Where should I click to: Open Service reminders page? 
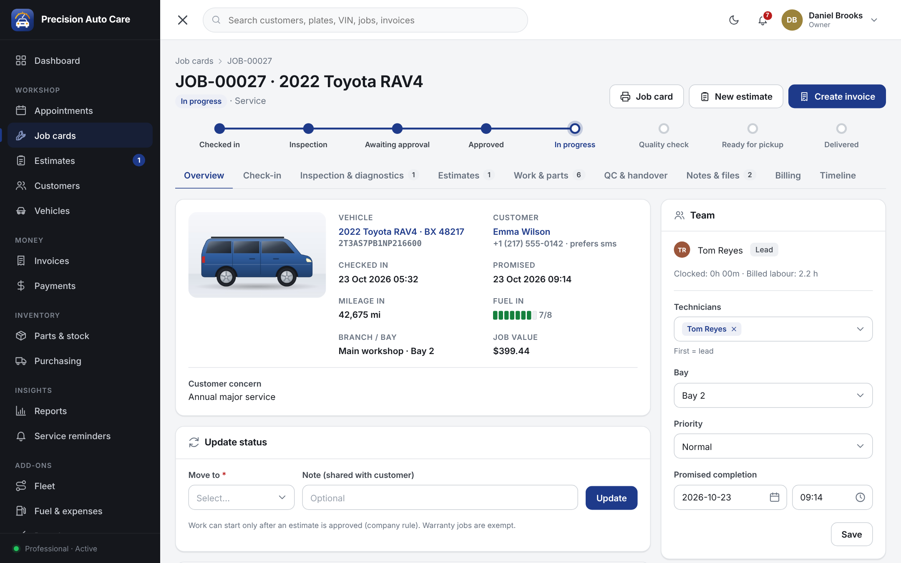[80, 436]
